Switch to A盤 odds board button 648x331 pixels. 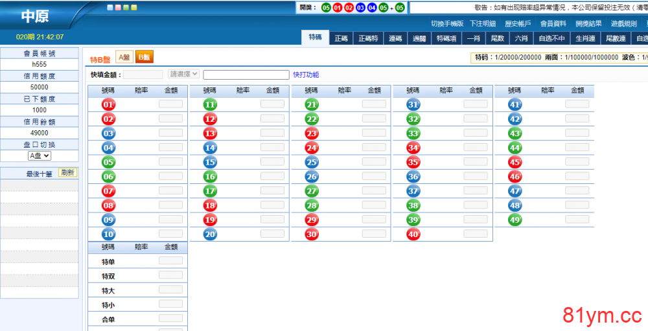click(x=124, y=57)
